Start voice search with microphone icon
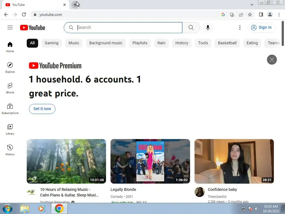The height and width of the screenshot is (214, 285). click(208, 28)
